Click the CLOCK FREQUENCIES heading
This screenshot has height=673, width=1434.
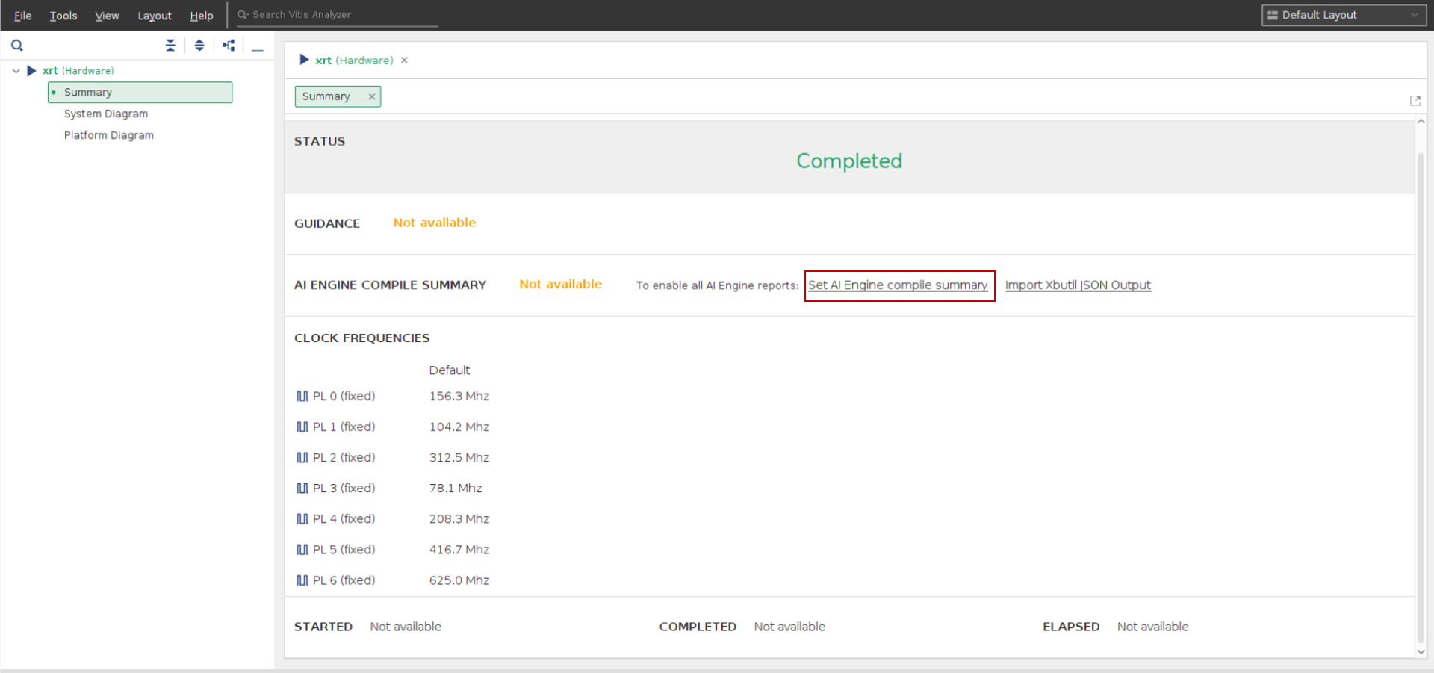(x=362, y=338)
